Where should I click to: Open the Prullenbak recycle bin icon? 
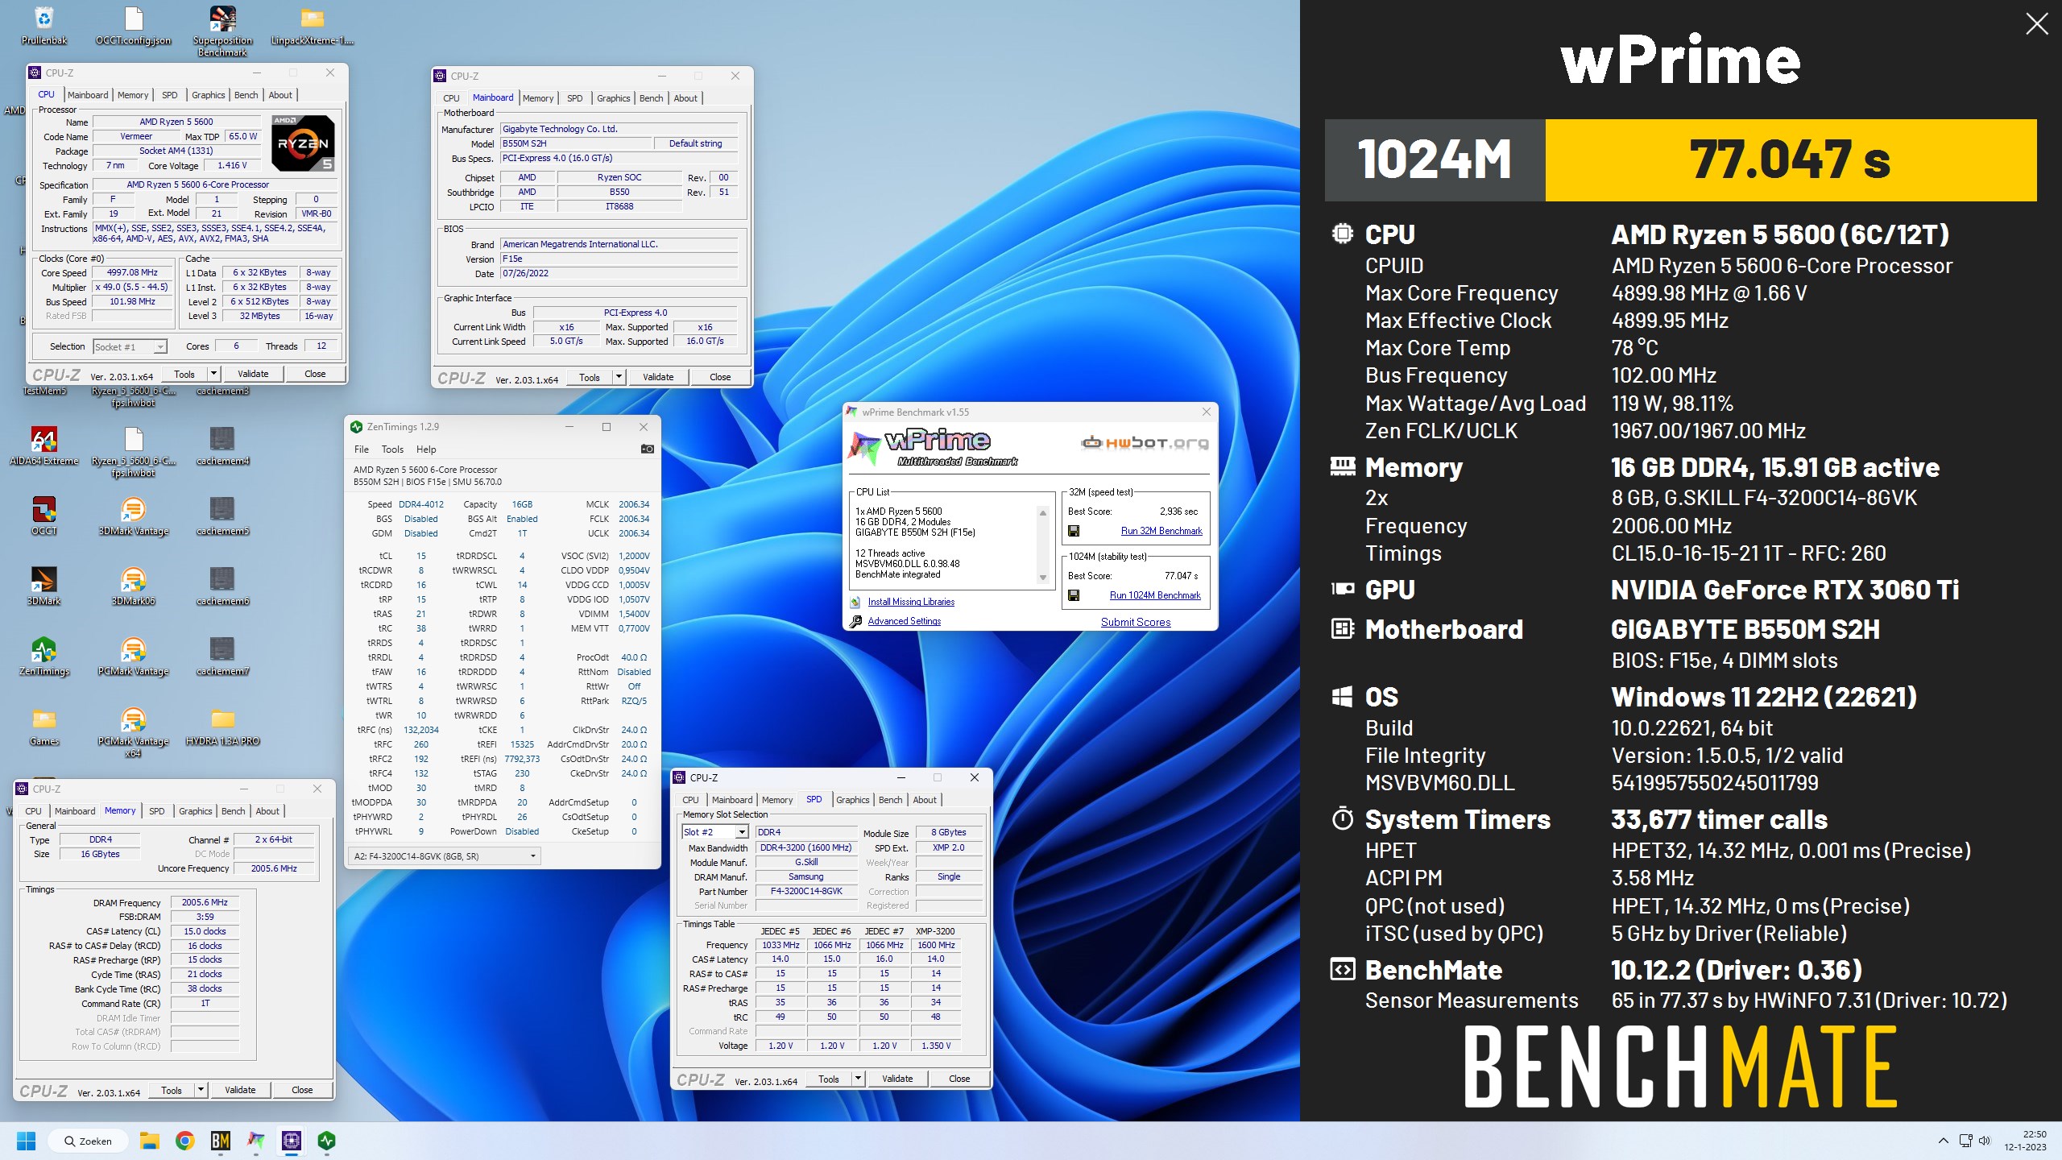click(44, 25)
